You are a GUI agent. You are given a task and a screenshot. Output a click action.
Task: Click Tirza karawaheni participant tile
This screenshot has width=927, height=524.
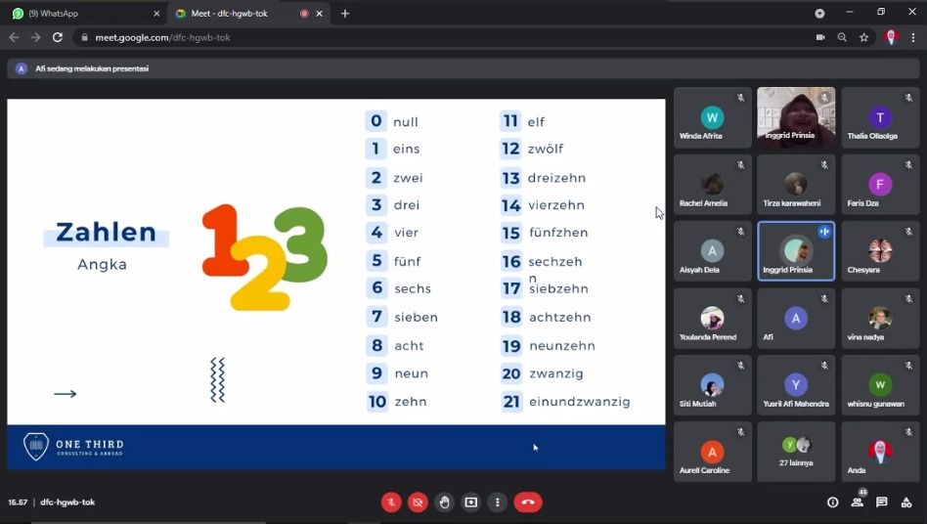[796, 185]
